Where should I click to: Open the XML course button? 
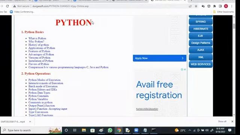201,57
